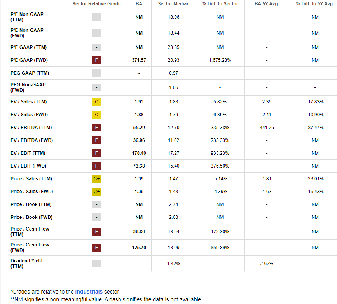Click the BA value 178.40
The image size is (337, 304).
click(x=139, y=153)
